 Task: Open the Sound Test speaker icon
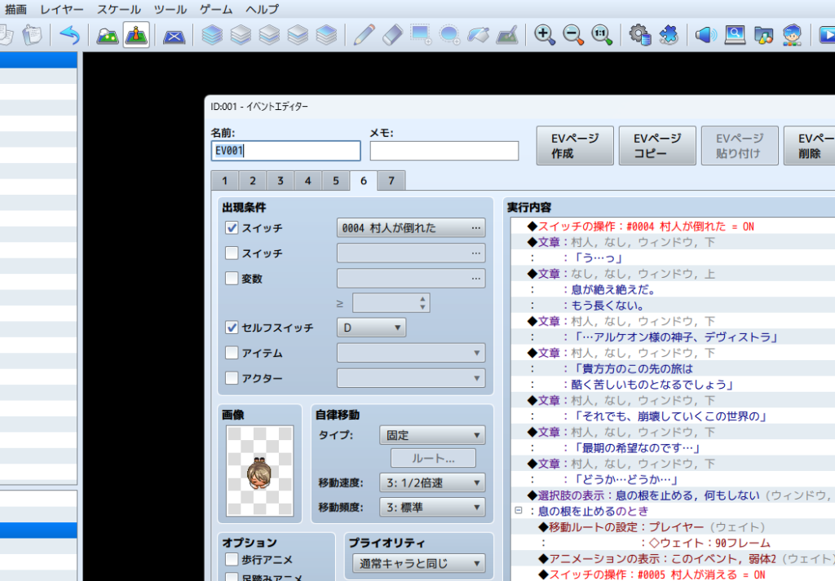point(705,35)
